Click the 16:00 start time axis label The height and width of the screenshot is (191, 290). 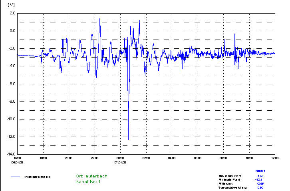tap(18, 158)
